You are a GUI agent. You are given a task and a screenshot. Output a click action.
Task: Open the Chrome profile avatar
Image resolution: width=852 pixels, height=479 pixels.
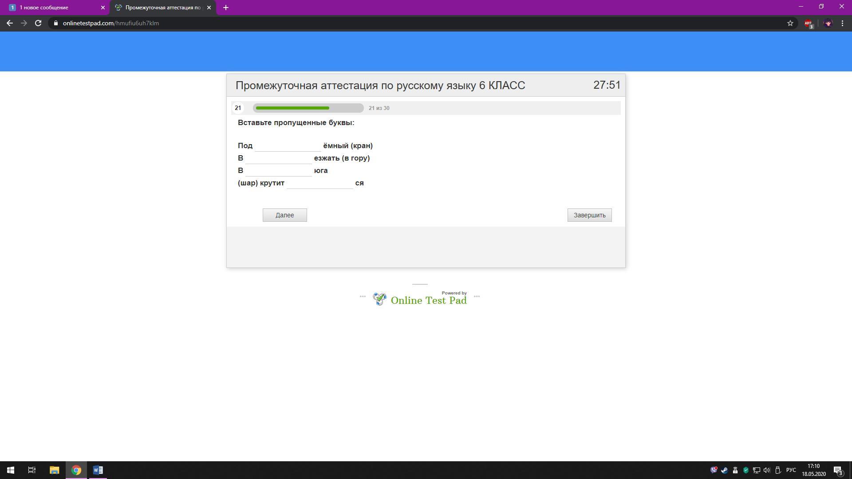click(828, 23)
